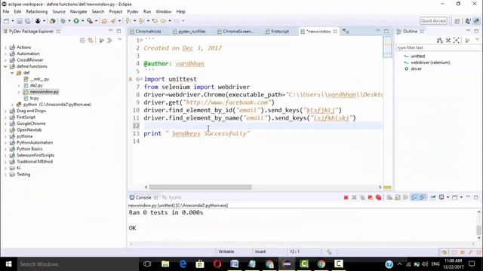The image size is (483, 271).
Task: Click Collapse All in Package Explorer
Action: (82, 40)
